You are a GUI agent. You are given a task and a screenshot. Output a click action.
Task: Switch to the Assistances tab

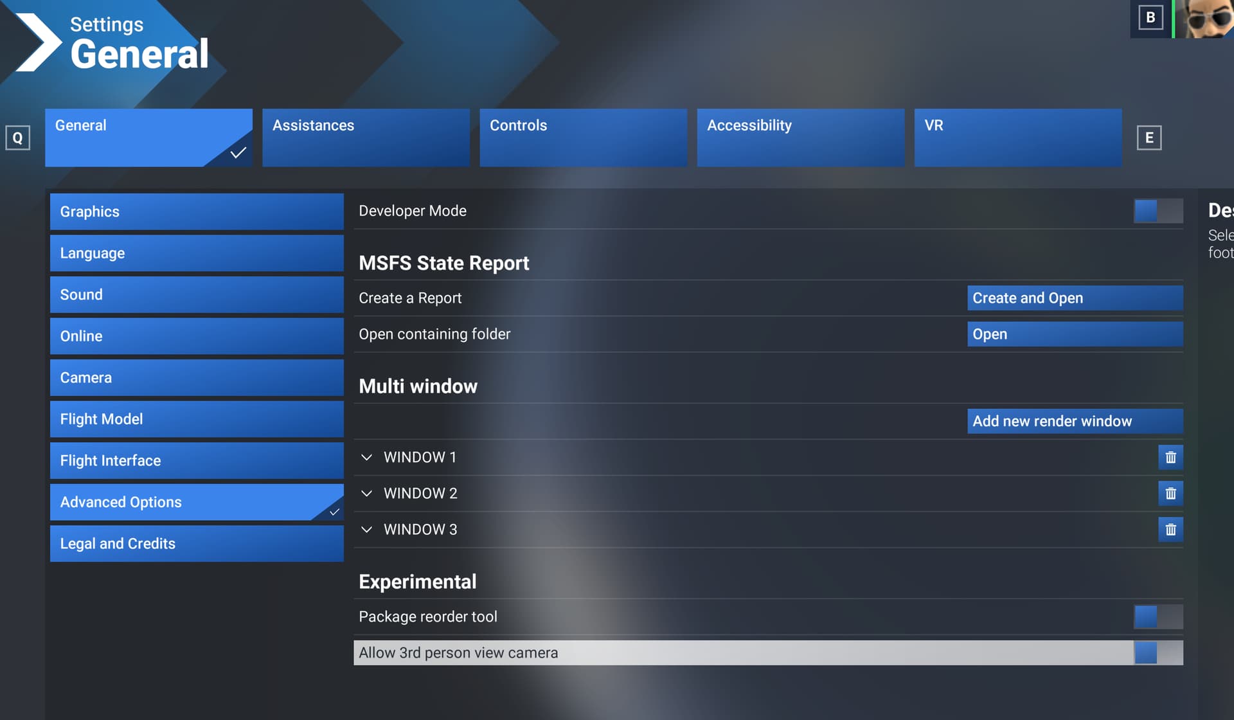pyautogui.click(x=366, y=138)
